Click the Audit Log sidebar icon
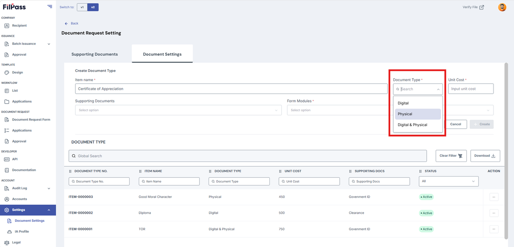514x247 pixels. click(7, 188)
